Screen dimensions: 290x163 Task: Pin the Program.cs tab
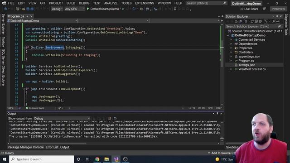coord(27,16)
